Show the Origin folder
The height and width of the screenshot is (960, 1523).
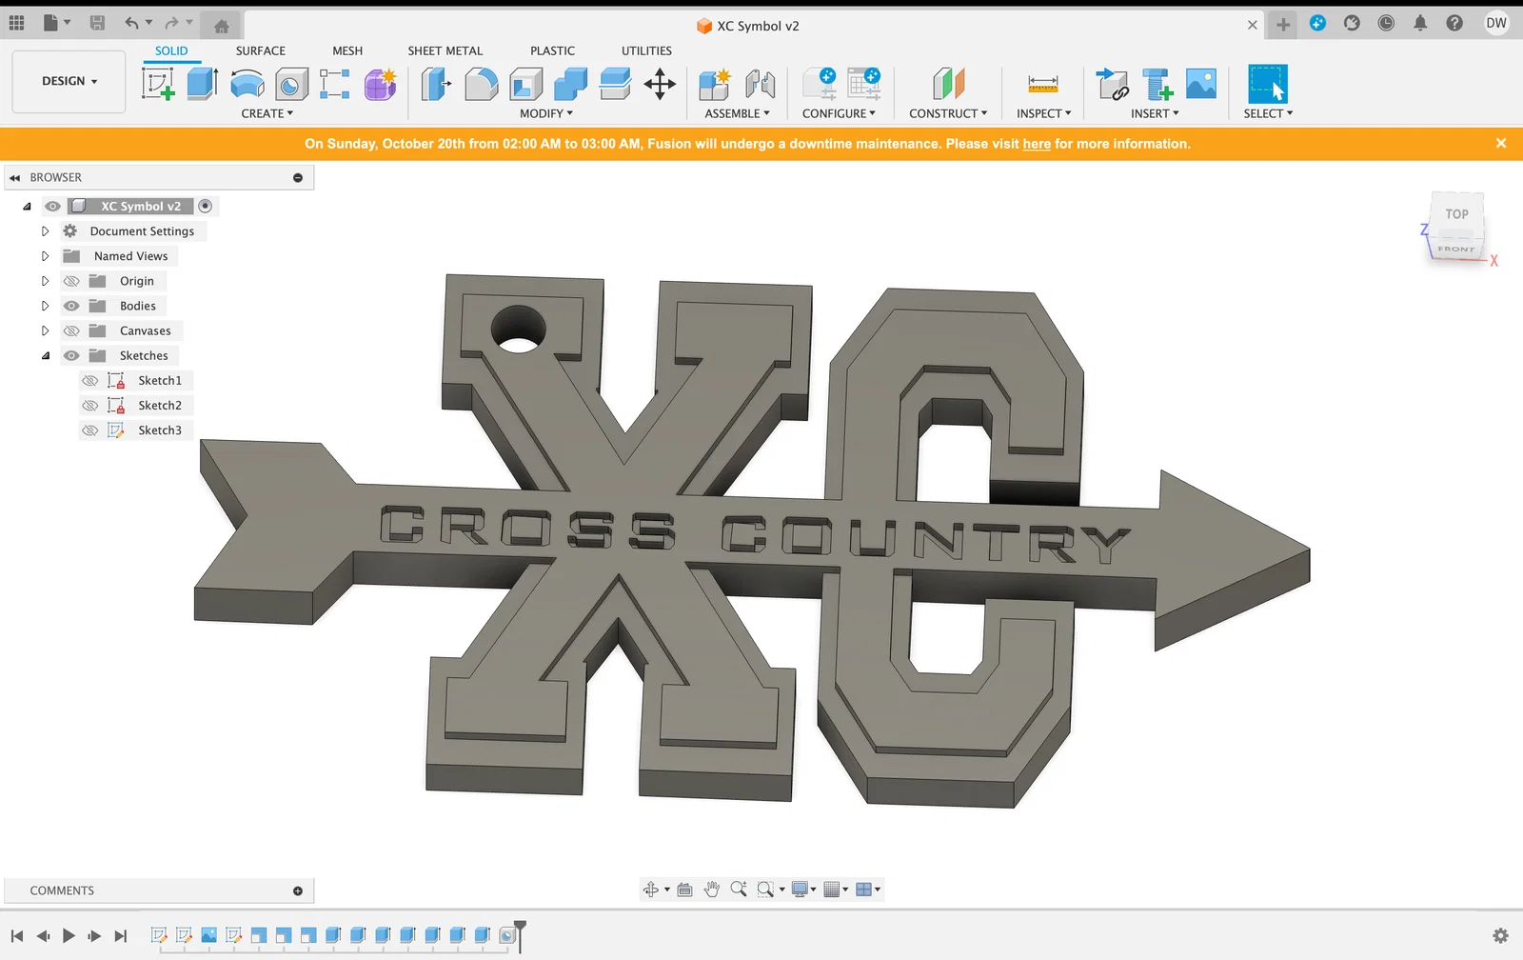(x=71, y=281)
